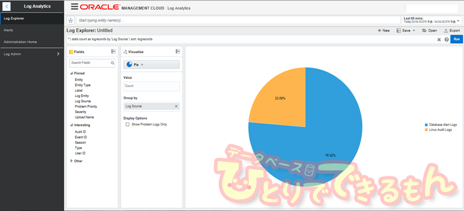
Task: Click the New button
Action: point(384,30)
